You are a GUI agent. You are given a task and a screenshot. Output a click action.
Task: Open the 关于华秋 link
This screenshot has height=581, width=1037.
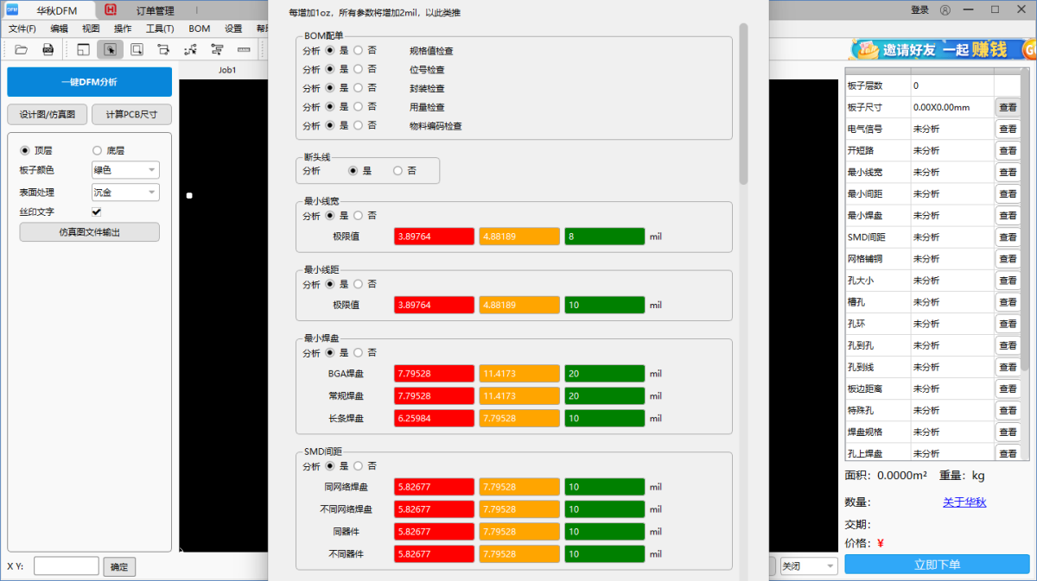964,502
